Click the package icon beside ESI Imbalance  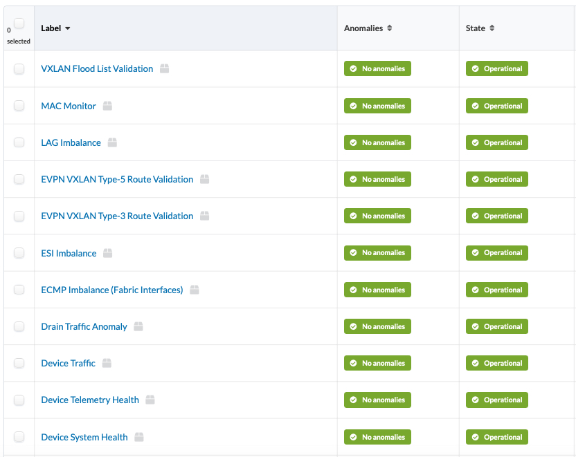(x=107, y=253)
